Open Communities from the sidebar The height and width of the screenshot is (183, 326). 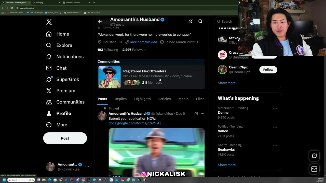pos(65,102)
